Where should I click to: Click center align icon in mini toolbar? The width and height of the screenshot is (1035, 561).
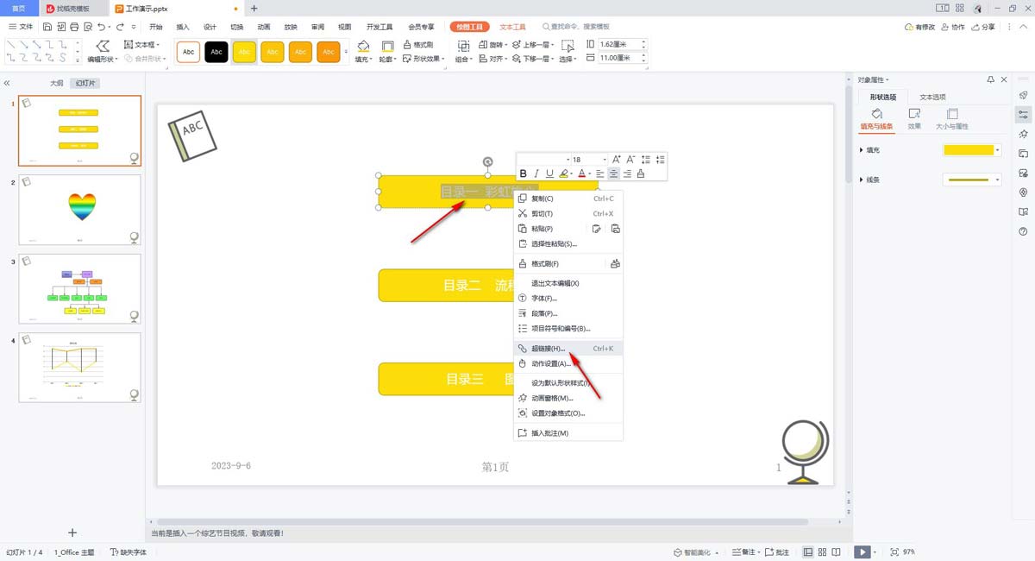(x=613, y=173)
